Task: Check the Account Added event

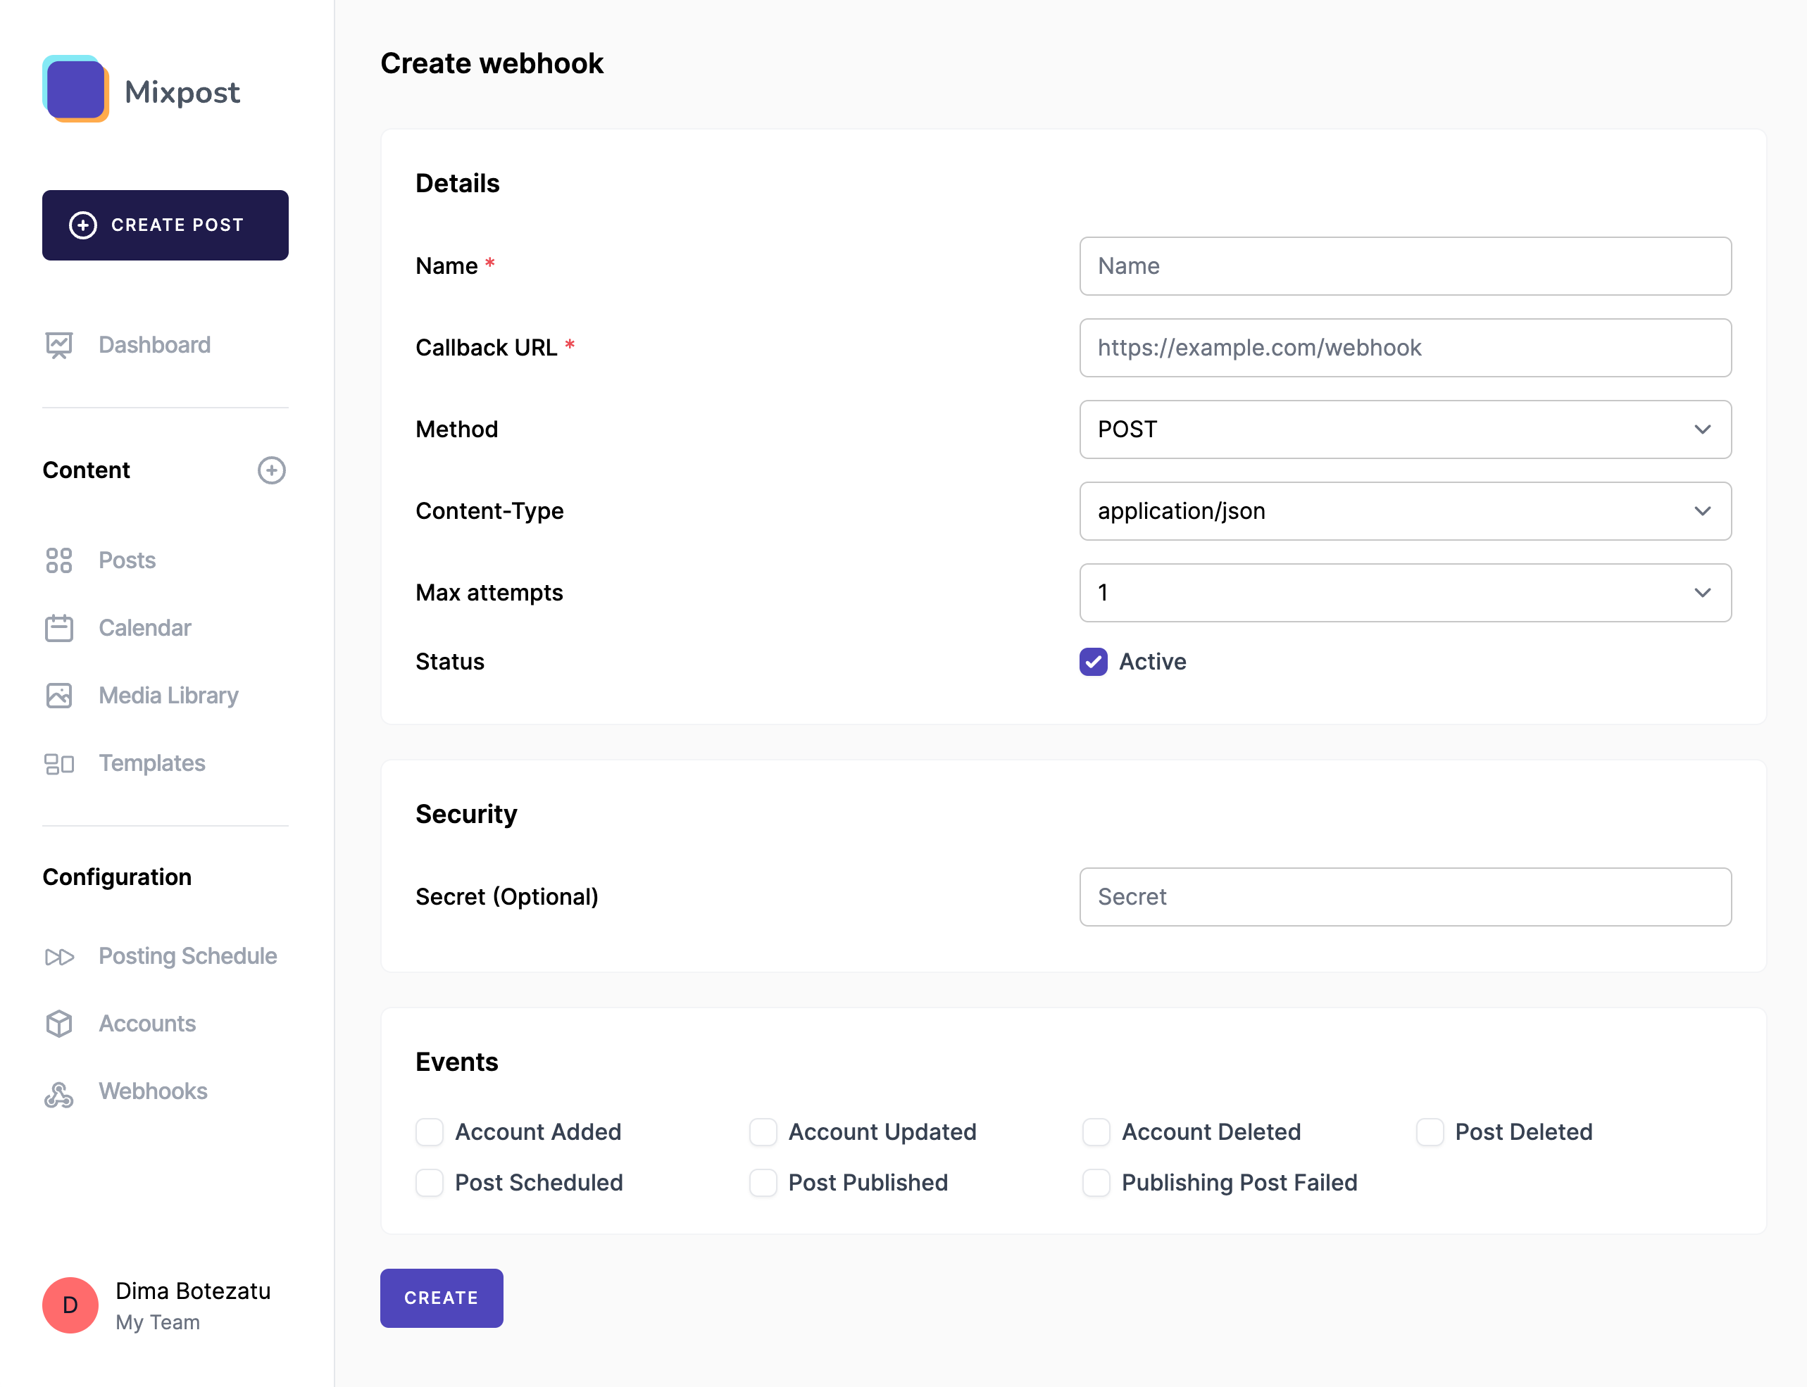Action: [429, 1132]
